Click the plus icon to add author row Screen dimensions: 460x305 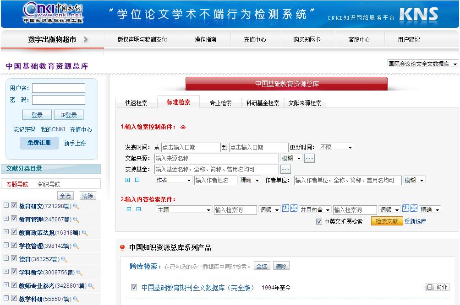pyautogui.click(x=128, y=180)
